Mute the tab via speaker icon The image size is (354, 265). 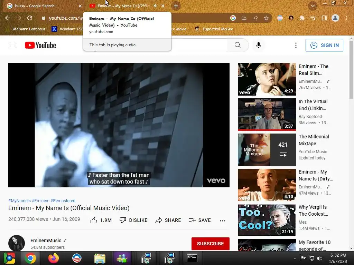[x=155, y=6]
